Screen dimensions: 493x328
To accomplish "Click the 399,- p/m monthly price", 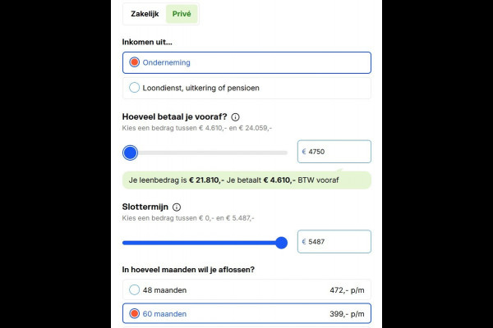I will (347, 313).
